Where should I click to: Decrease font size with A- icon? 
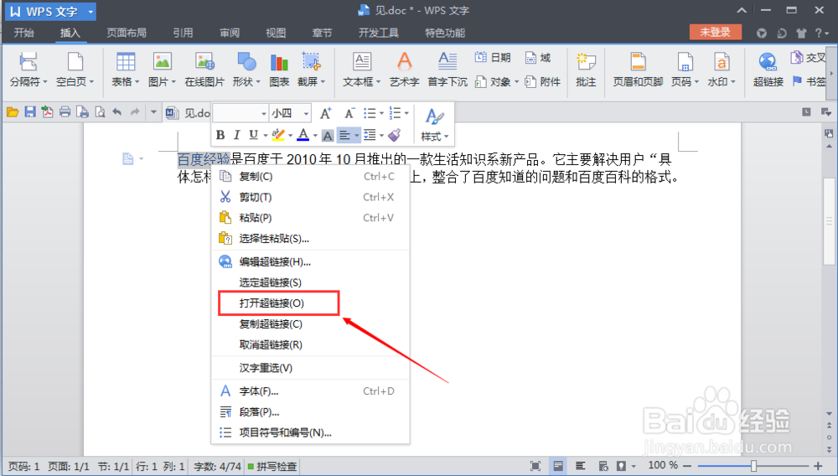[x=349, y=113]
